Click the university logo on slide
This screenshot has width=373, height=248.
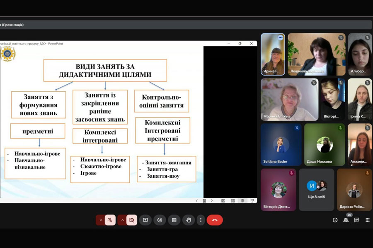[8, 54]
